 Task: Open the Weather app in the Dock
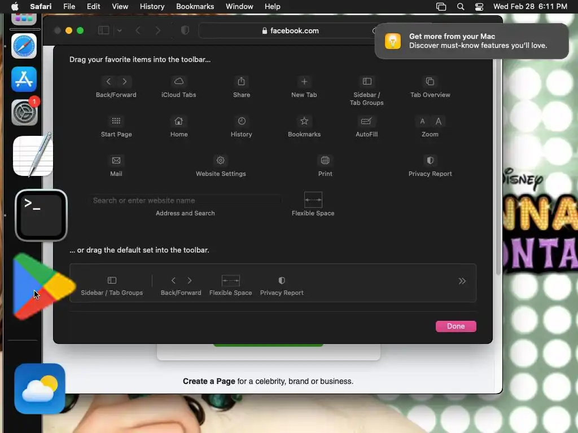point(40,389)
